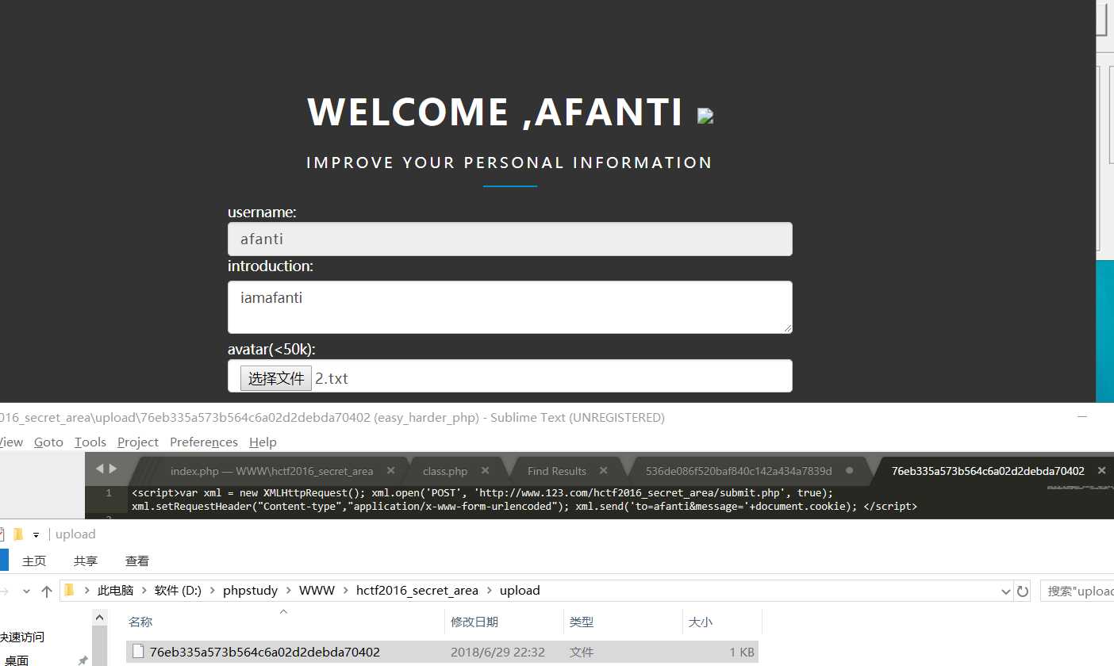This screenshot has width=1114, height=666.
Task: Switch to the index.php tab
Action: 271,471
